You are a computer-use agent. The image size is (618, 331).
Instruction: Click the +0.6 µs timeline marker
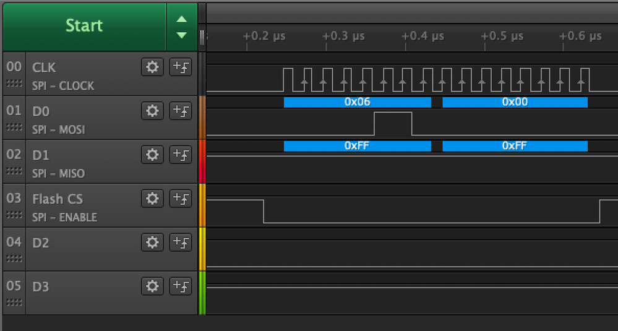point(580,37)
